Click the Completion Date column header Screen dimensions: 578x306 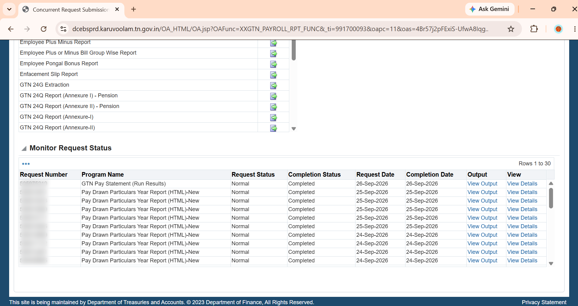click(x=430, y=175)
